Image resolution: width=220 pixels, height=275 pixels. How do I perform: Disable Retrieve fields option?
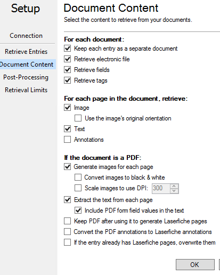pyautogui.click(x=67, y=70)
